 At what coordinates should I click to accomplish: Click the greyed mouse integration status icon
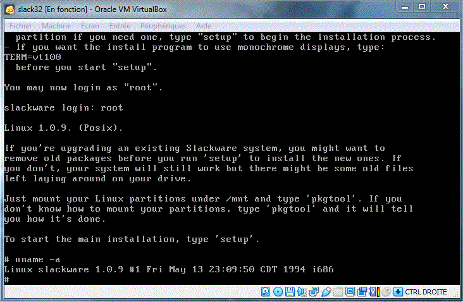tap(386, 292)
